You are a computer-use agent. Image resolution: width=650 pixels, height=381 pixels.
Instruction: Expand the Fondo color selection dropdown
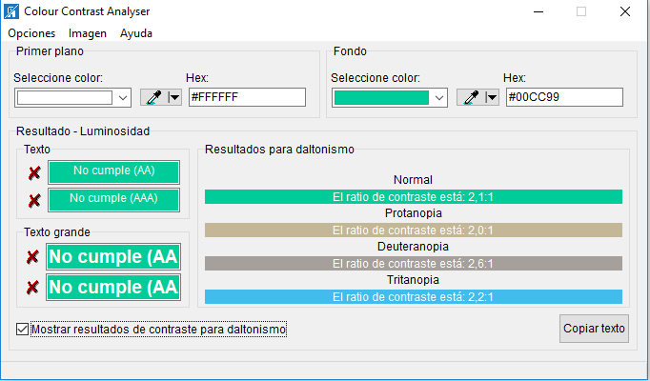click(438, 97)
